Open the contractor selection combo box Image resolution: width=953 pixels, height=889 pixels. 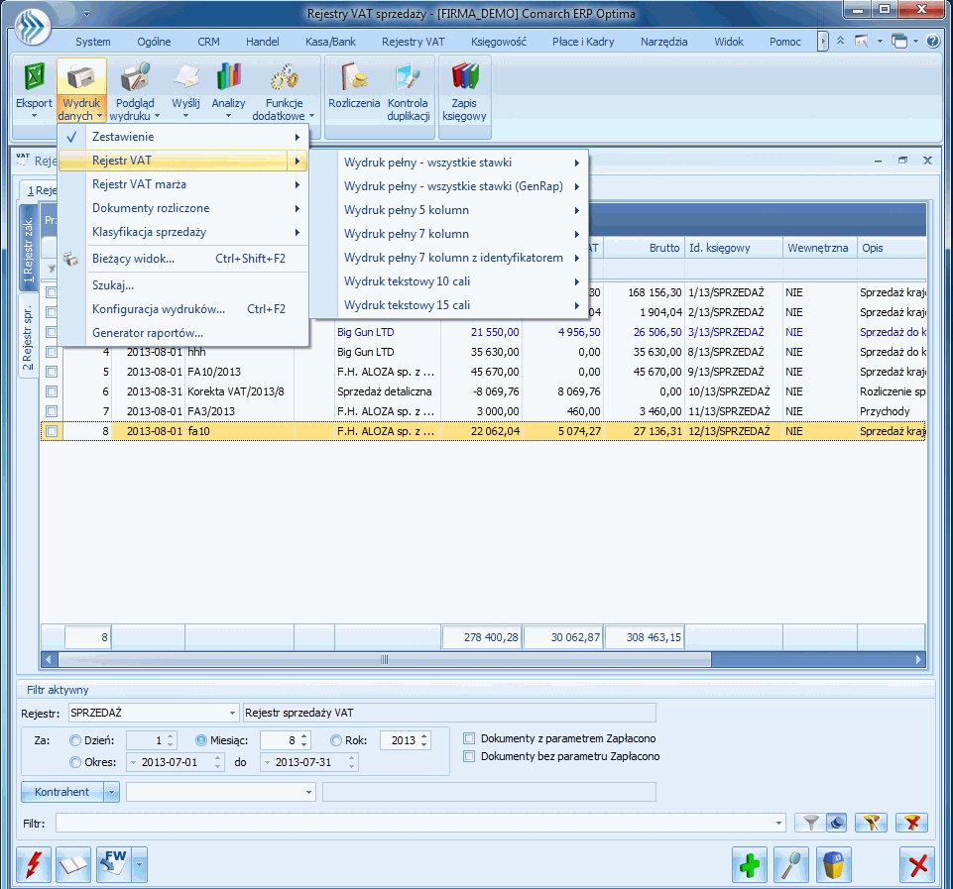pos(220,792)
